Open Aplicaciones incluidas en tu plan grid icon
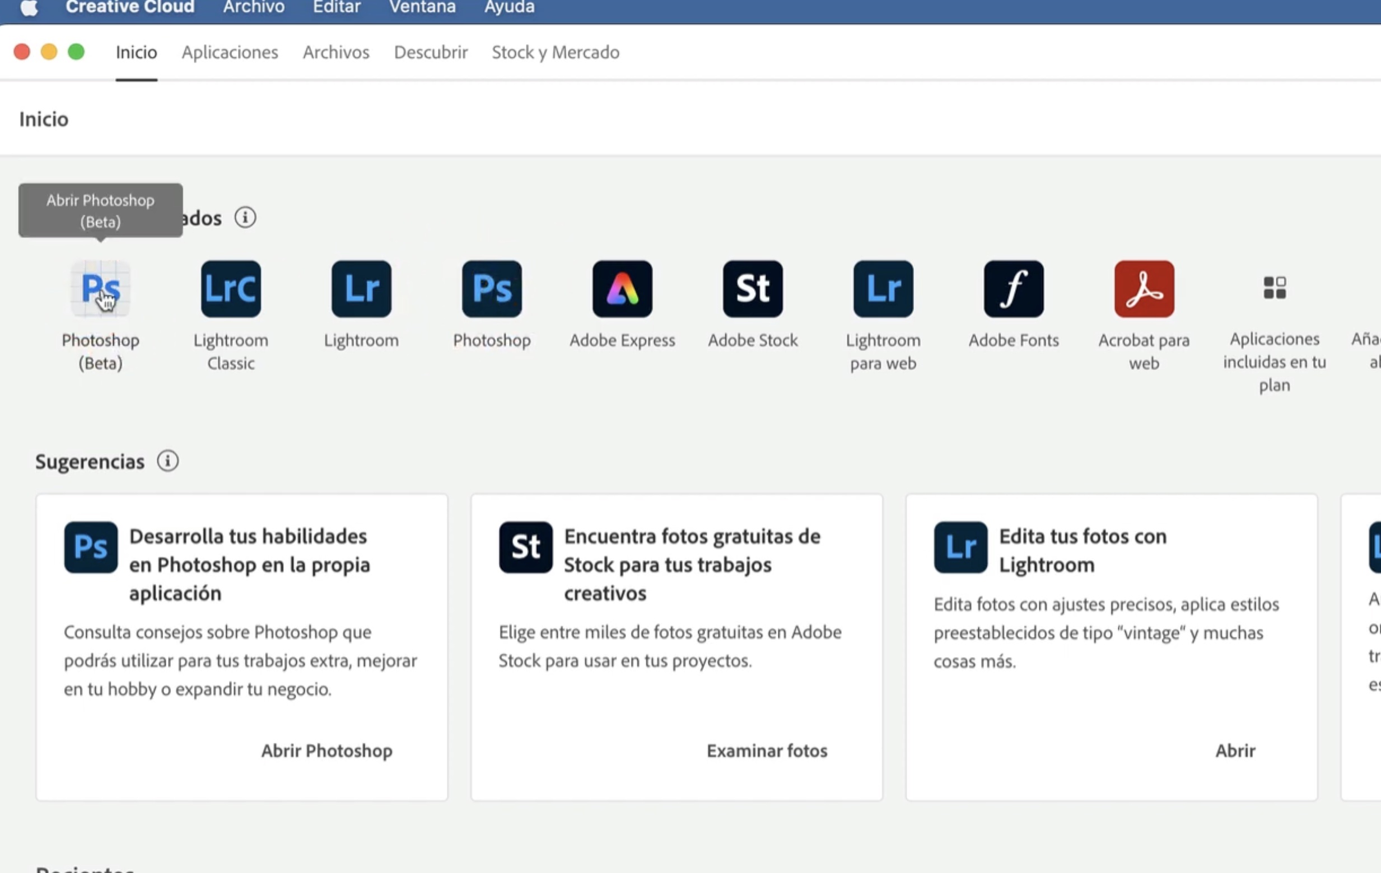This screenshot has height=873, width=1381. [x=1275, y=288]
